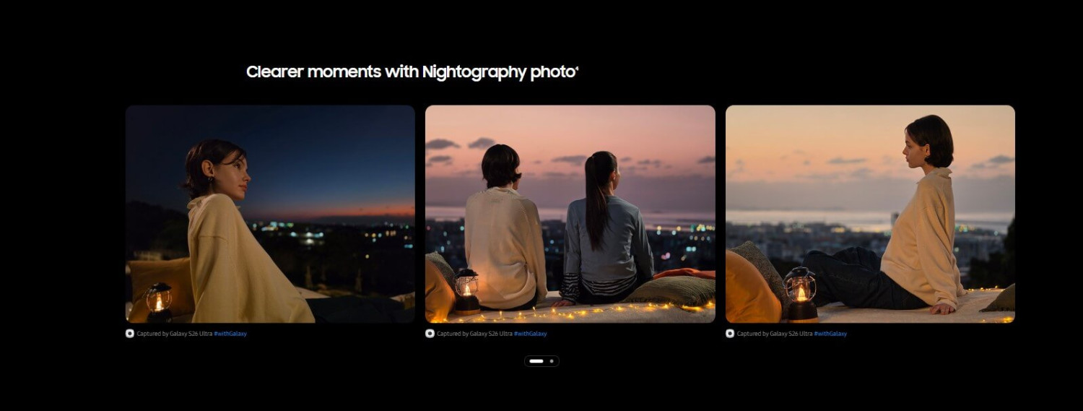The height and width of the screenshot is (411, 1083).
Task: Open #withGalaxy link under the left photo
Action: 230,334
